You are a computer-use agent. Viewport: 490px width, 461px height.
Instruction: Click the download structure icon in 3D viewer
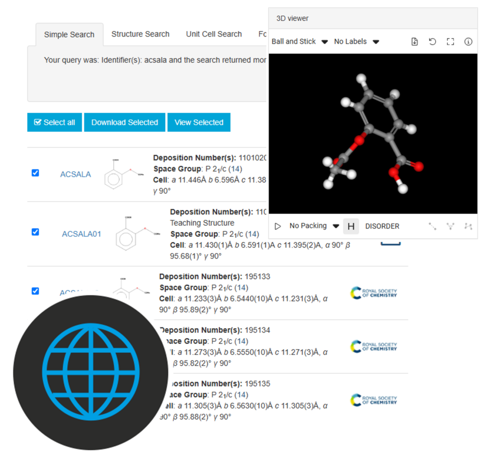coord(414,42)
